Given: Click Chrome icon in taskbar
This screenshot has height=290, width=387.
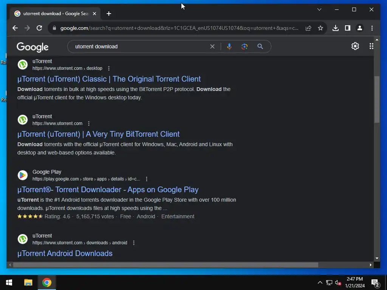Looking at the screenshot, I should (x=46, y=282).
